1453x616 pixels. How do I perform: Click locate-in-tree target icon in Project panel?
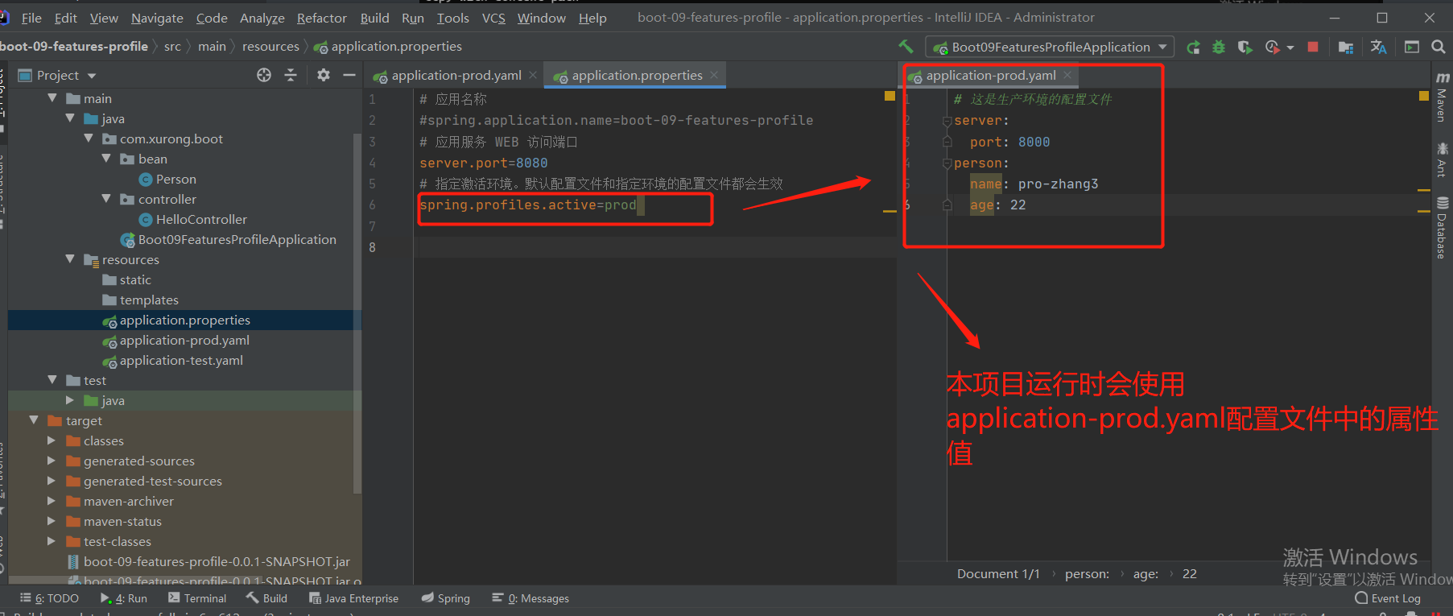click(x=264, y=75)
